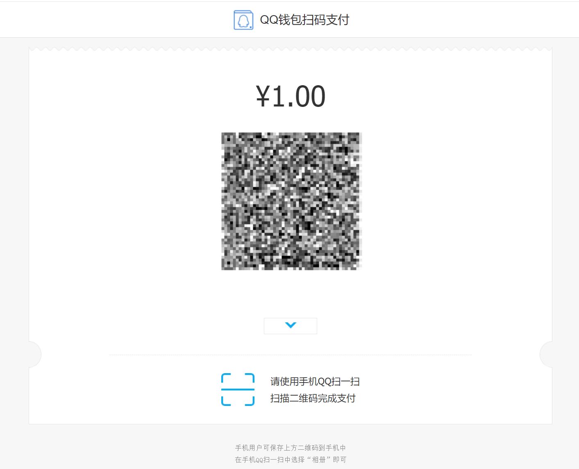This screenshot has width=579, height=469.
Task: Click the horizontal blue line inside the scan icon
Action: [238, 390]
